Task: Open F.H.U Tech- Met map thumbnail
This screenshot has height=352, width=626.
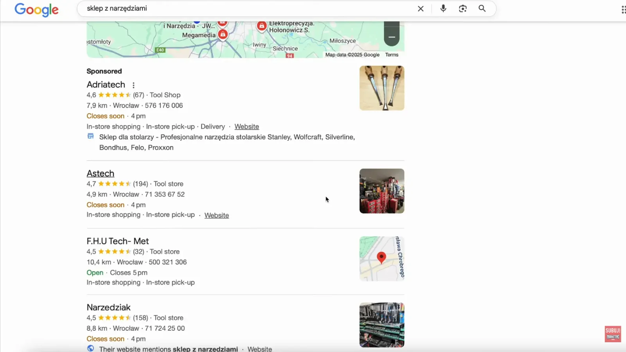Action: (x=381, y=259)
